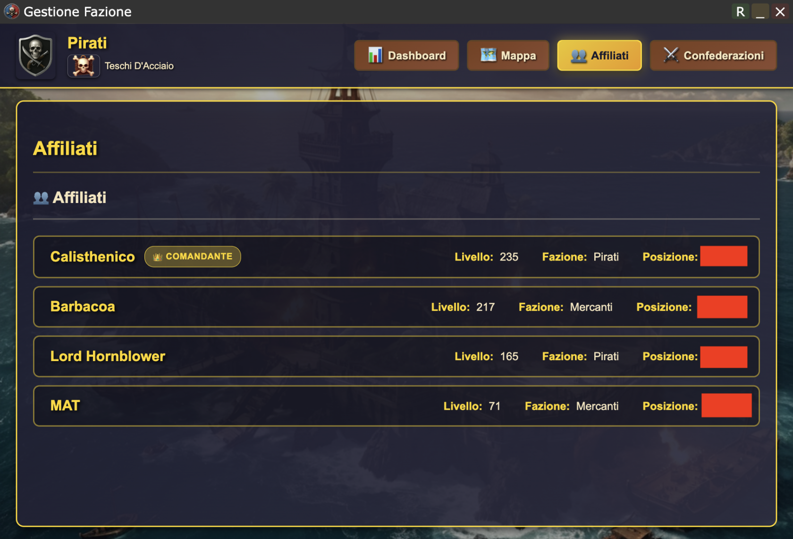Screen dimensions: 793x539
Task: Click the crown icon in Comandante badge
Action: pyautogui.click(x=158, y=257)
